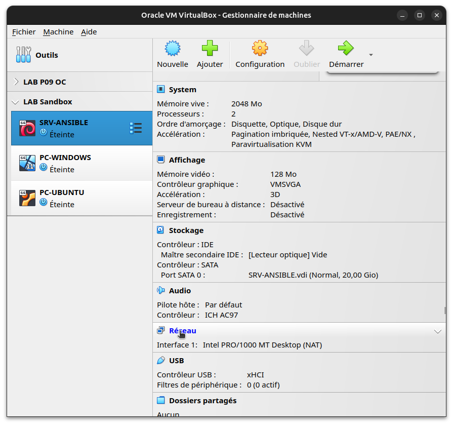The height and width of the screenshot is (425, 453).
Task: Click the Outils tools icon
Action: click(x=23, y=54)
